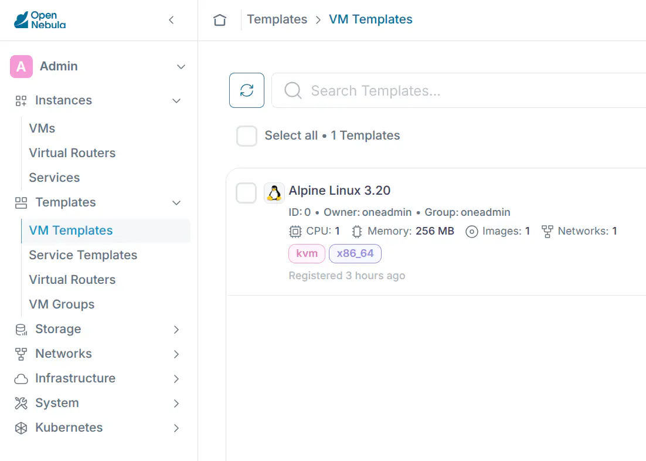Image resolution: width=646 pixels, height=461 pixels.
Task: Expand the Networks section arrow
Action: (176, 354)
